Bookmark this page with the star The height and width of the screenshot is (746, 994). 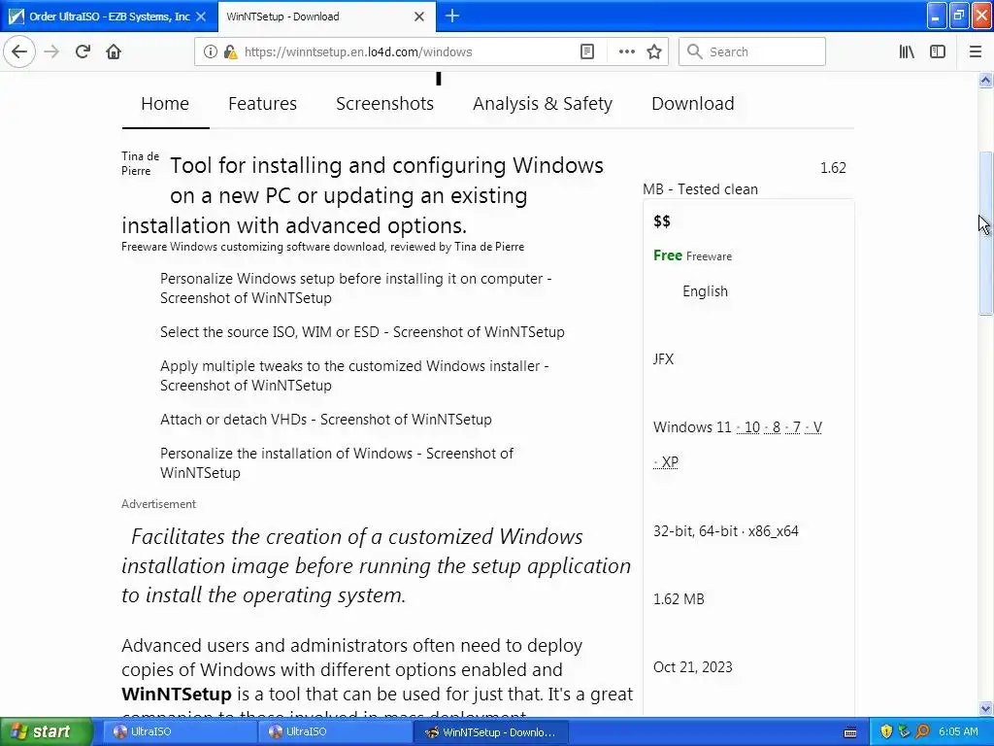coord(654,51)
